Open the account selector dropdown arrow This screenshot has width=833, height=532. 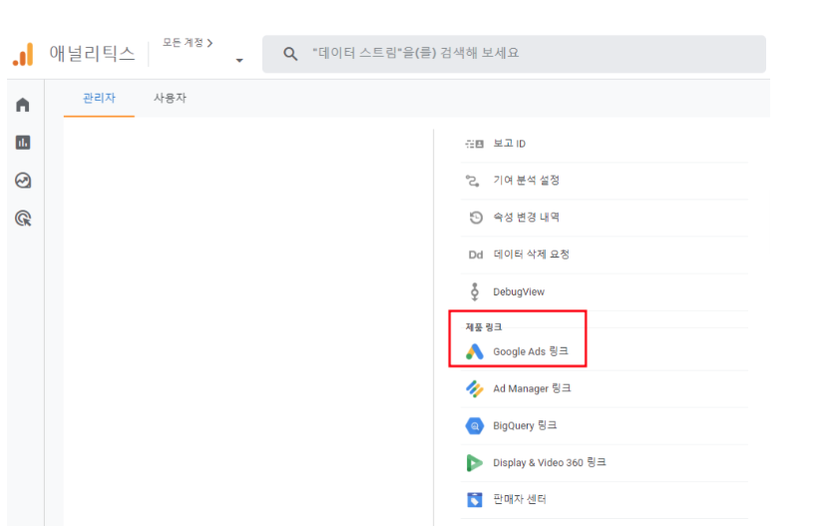[239, 60]
